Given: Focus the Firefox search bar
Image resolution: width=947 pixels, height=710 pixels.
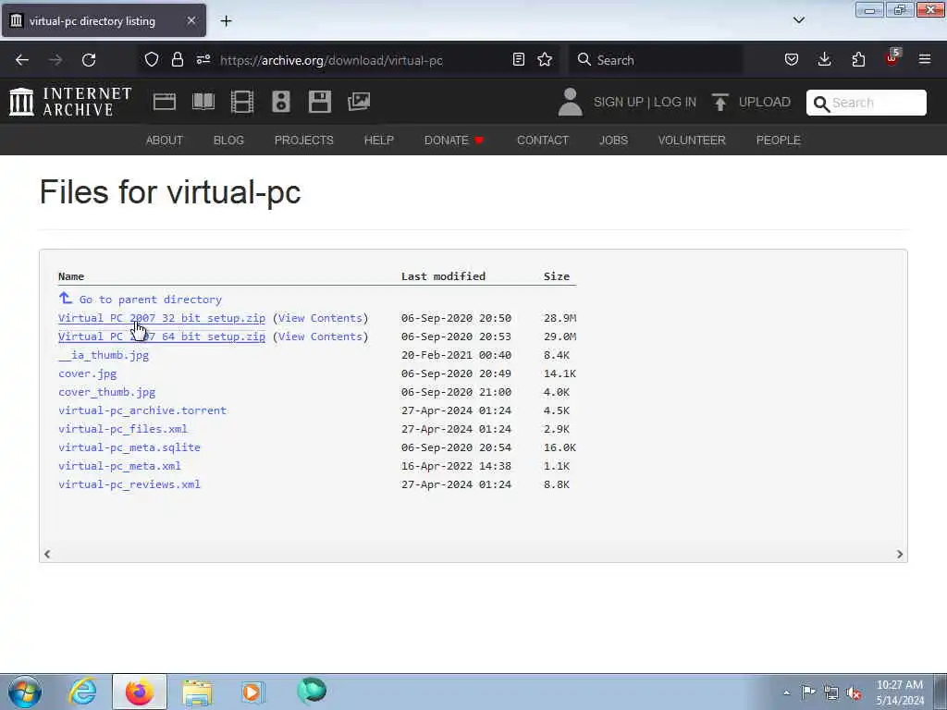Looking at the screenshot, I should pos(656,60).
